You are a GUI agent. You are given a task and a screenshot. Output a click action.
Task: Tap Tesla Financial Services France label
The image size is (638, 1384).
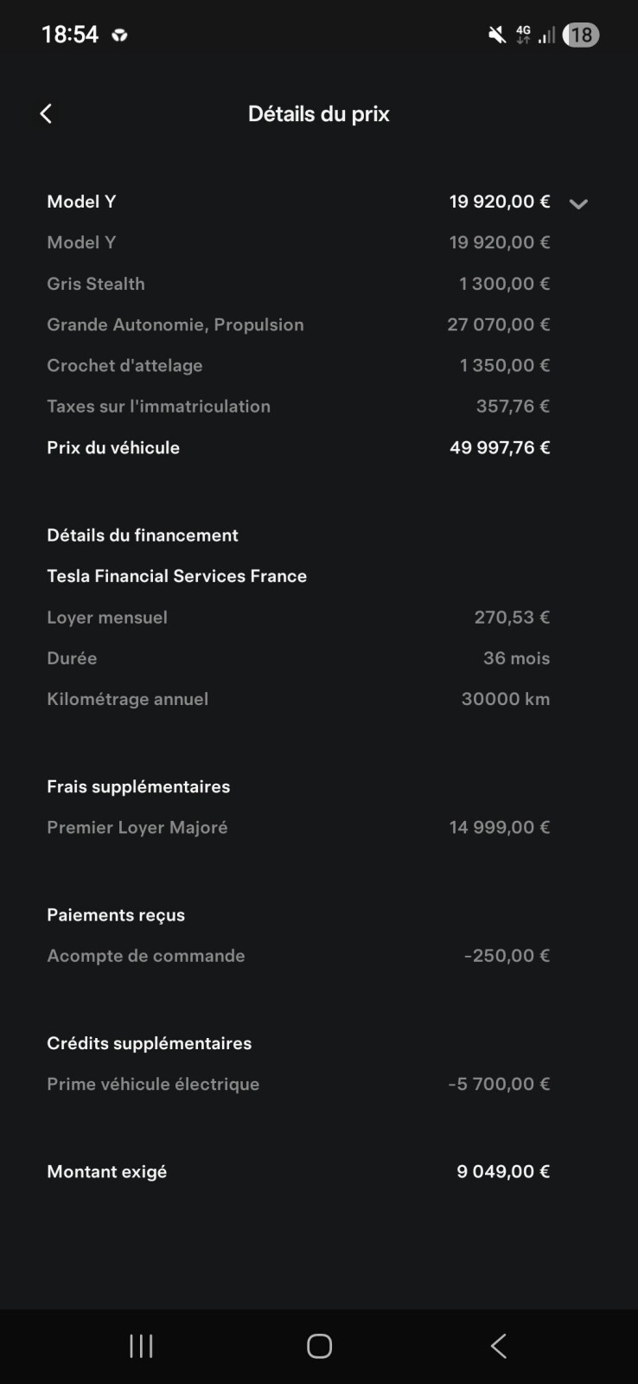(176, 576)
